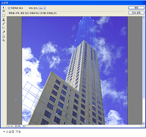Click the zoom in plus button
Screen dimensions: 146x137
tap(12, 126)
